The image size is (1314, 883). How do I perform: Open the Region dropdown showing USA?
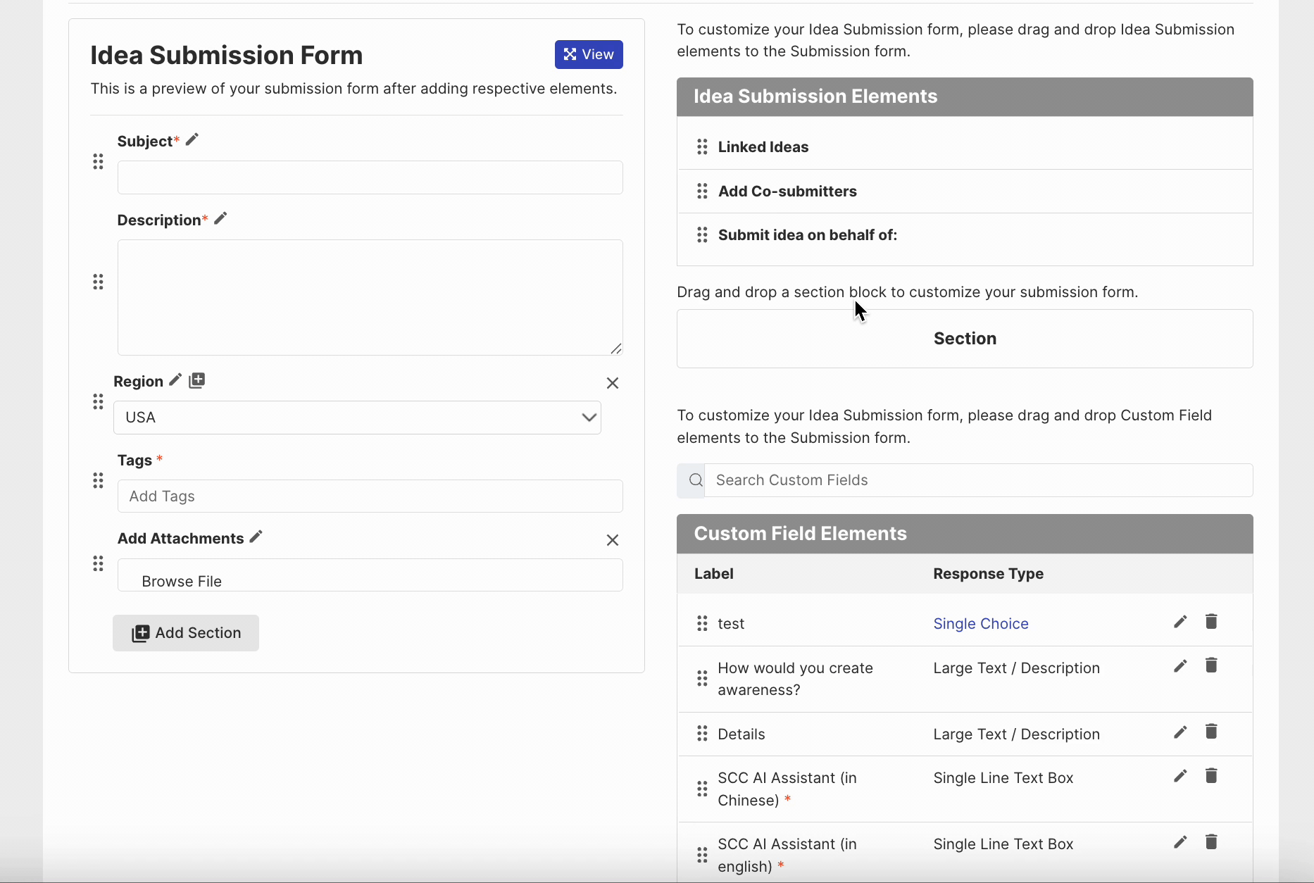coord(357,418)
